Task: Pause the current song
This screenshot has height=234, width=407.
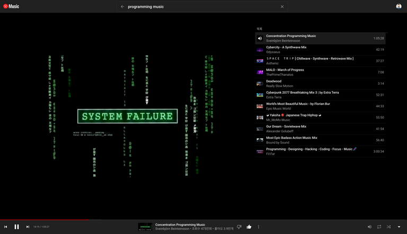Action: [16, 227]
